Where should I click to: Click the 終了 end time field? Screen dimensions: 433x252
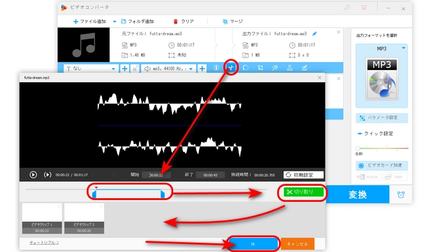(x=210, y=175)
